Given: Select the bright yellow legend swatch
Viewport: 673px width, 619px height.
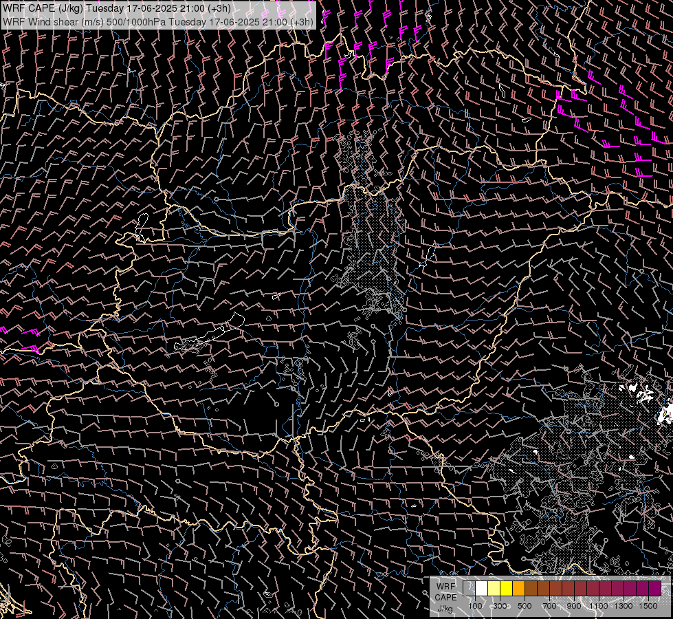Looking at the screenshot, I should tap(507, 589).
